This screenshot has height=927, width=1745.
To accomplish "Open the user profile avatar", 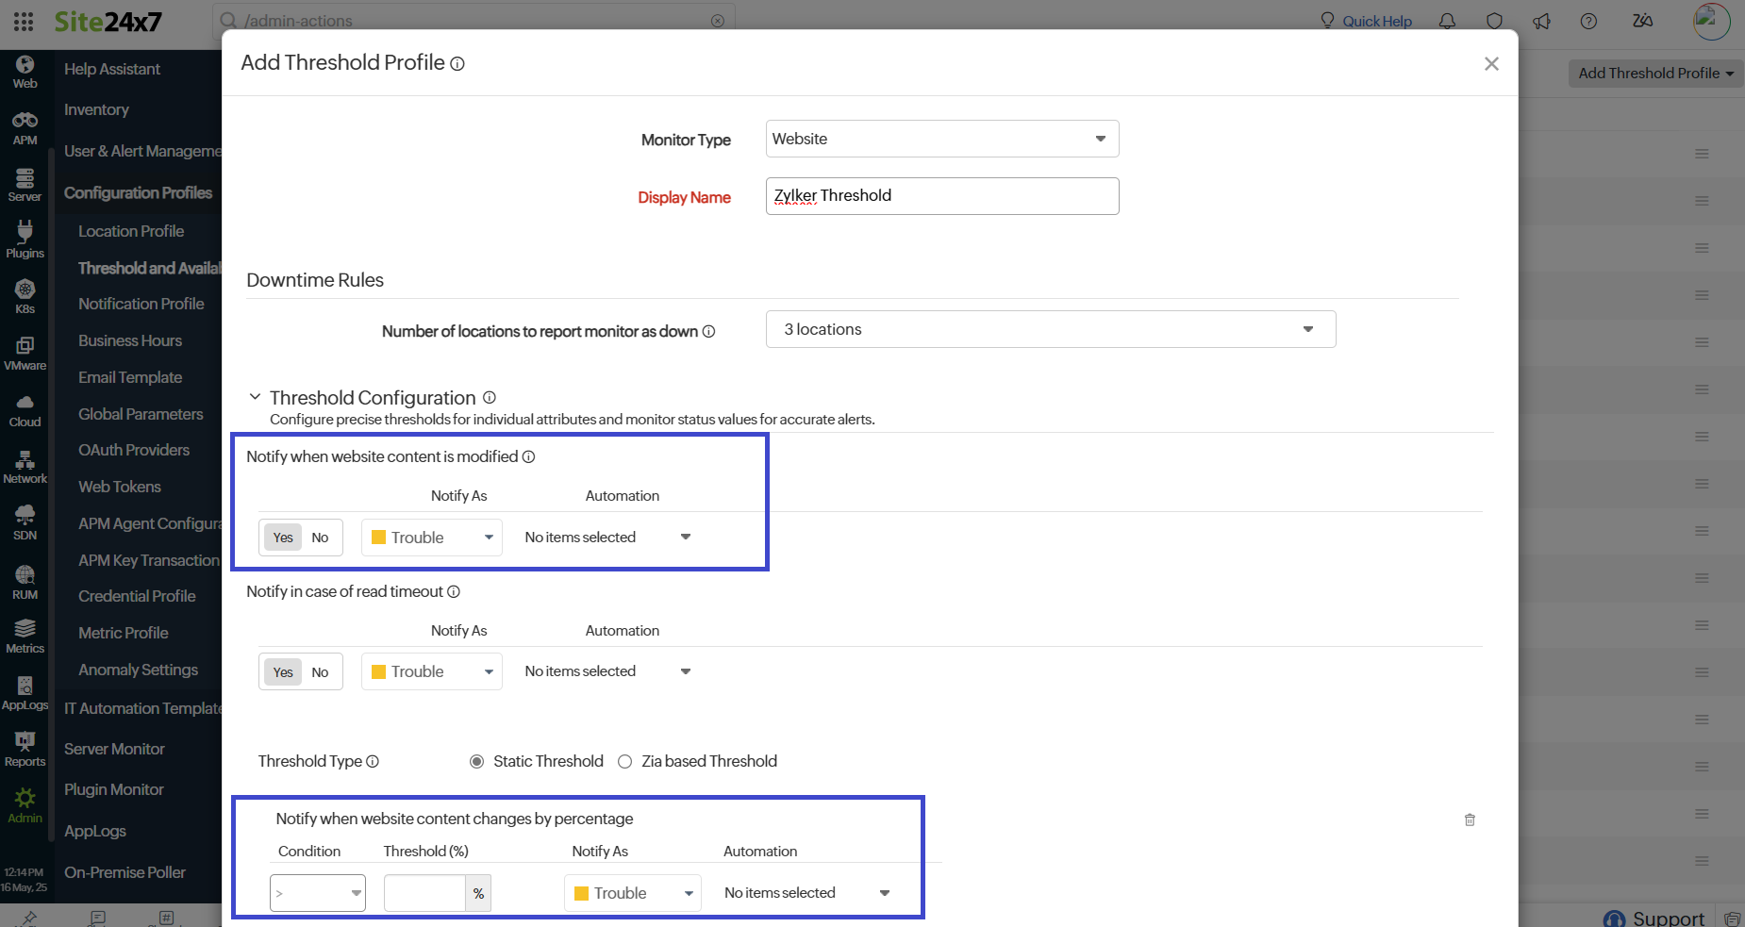I will click(1711, 21).
